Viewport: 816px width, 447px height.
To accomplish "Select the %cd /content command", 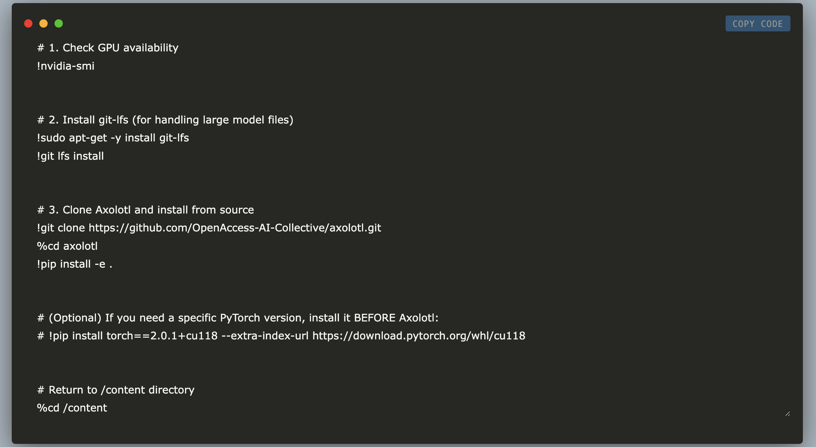I will click(x=72, y=407).
